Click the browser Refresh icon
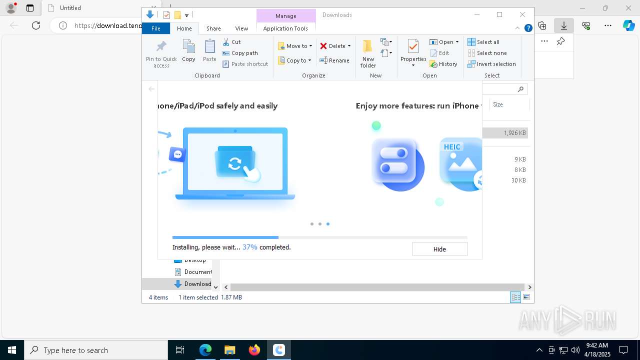 tap(36, 25)
